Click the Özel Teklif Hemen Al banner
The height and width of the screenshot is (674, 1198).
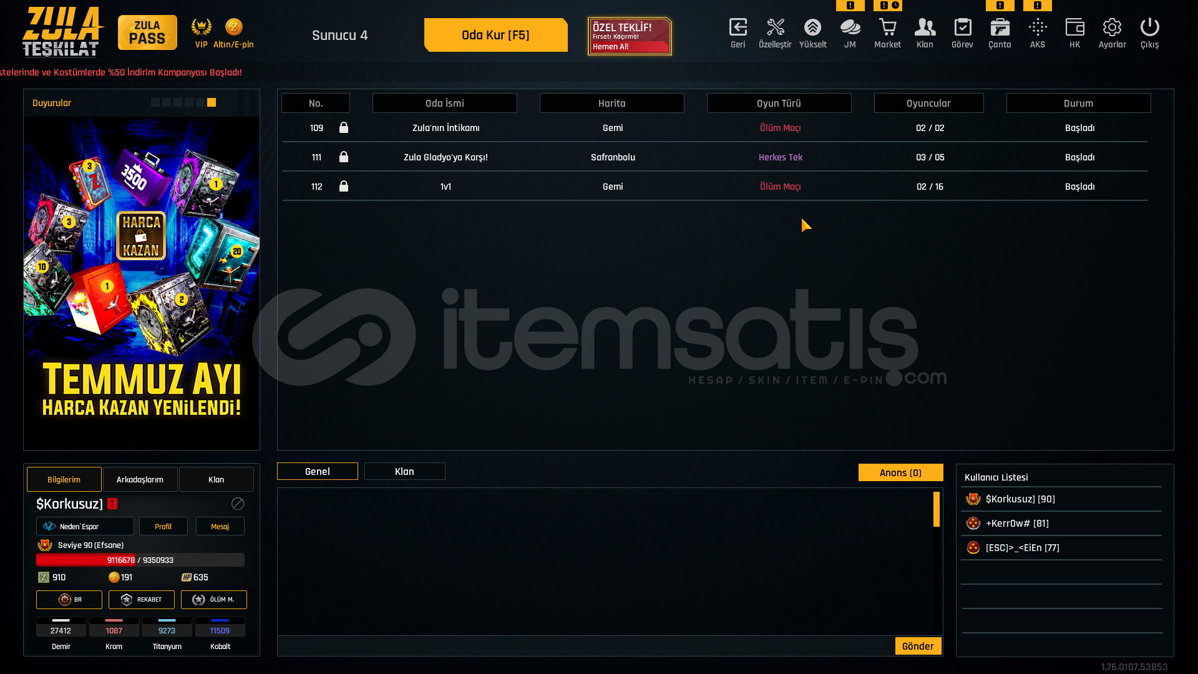tap(630, 36)
